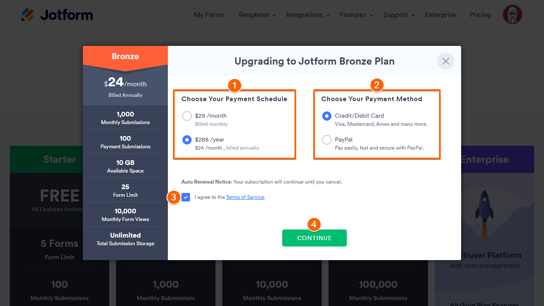
Task: Choose Credit/Debit Card payment method
Action: point(327,116)
